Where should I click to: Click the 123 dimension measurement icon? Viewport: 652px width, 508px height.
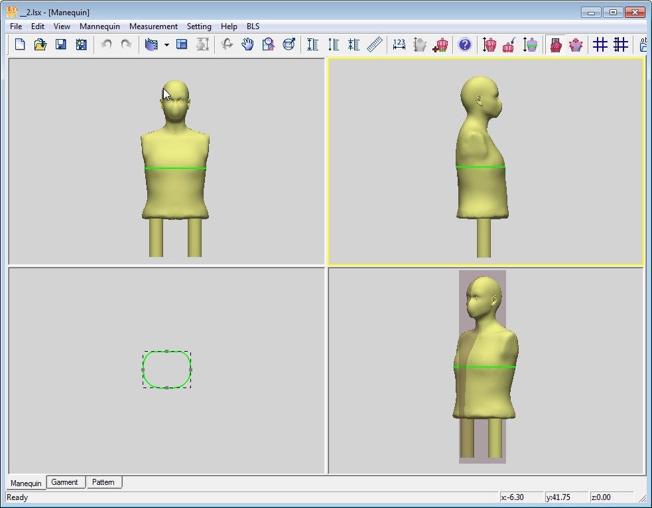click(x=399, y=44)
